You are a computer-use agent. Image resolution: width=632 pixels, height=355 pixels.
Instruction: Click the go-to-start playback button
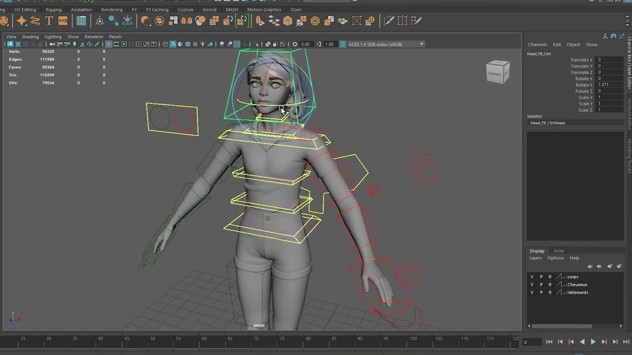[550, 342]
